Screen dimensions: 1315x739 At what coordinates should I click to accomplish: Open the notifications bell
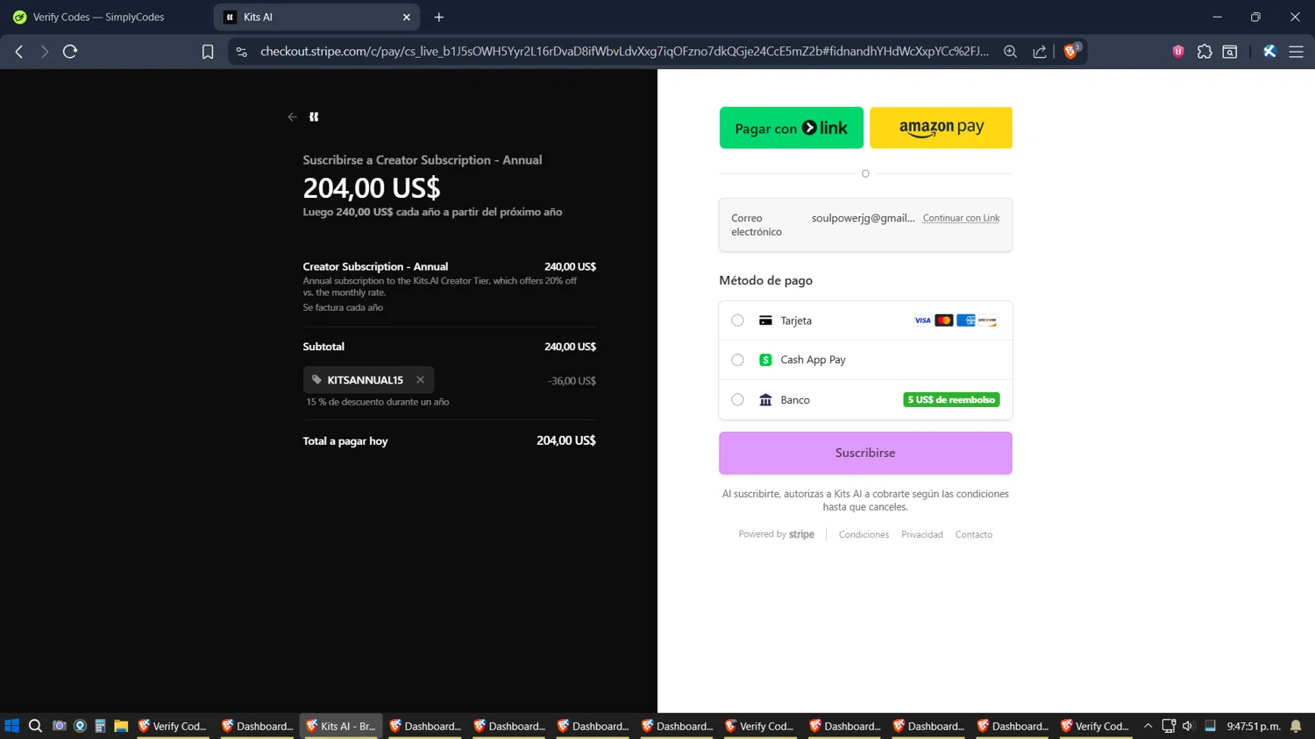pyautogui.click(x=1296, y=726)
